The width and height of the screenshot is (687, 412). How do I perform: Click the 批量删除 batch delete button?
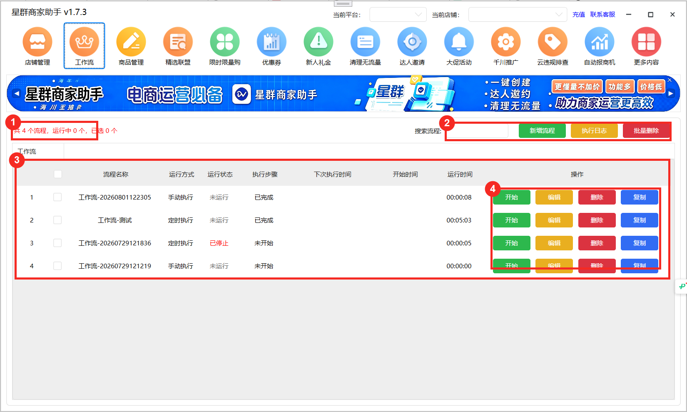646,131
